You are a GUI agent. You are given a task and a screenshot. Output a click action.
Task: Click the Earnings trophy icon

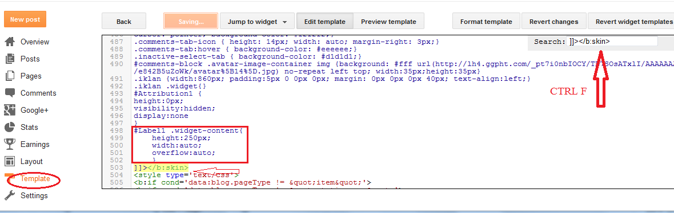(x=10, y=145)
